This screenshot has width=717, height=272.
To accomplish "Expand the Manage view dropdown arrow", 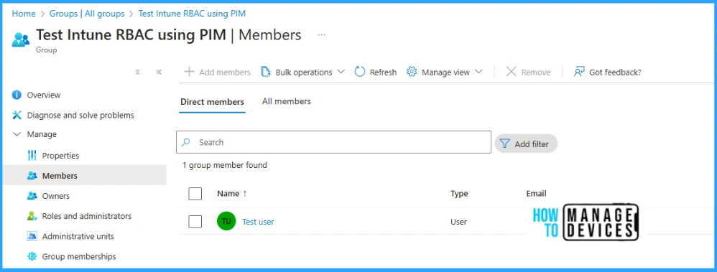I will pyautogui.click(x=478, y=72).
